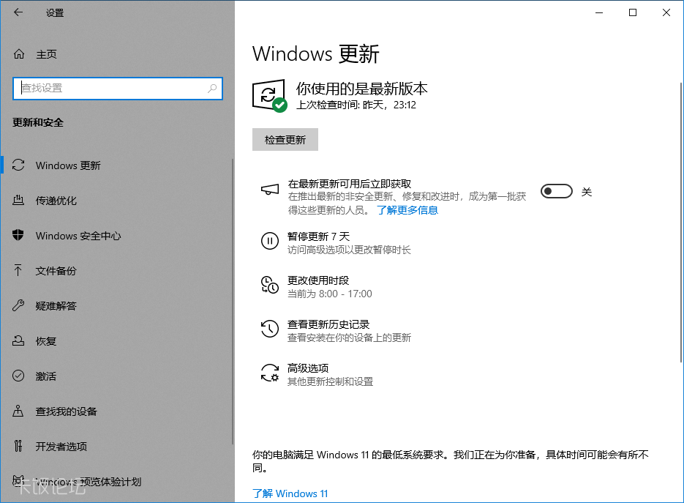Viewport: 684px width, 503px height.
Task: Click the back arrow icon in title bar
Action: [18, 12]
